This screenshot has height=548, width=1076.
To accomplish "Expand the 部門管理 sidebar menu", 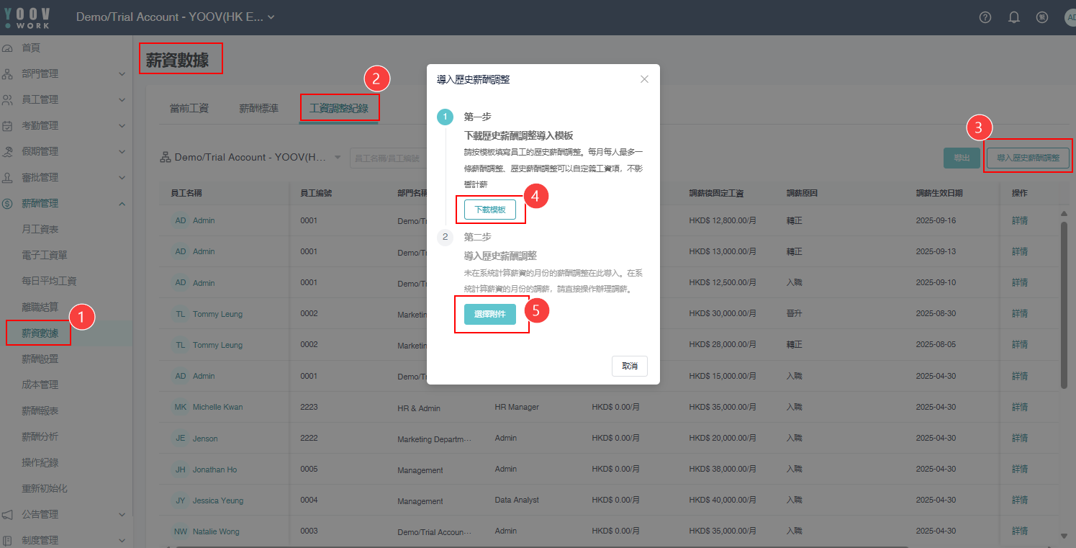I will click(x=122, y=73).
